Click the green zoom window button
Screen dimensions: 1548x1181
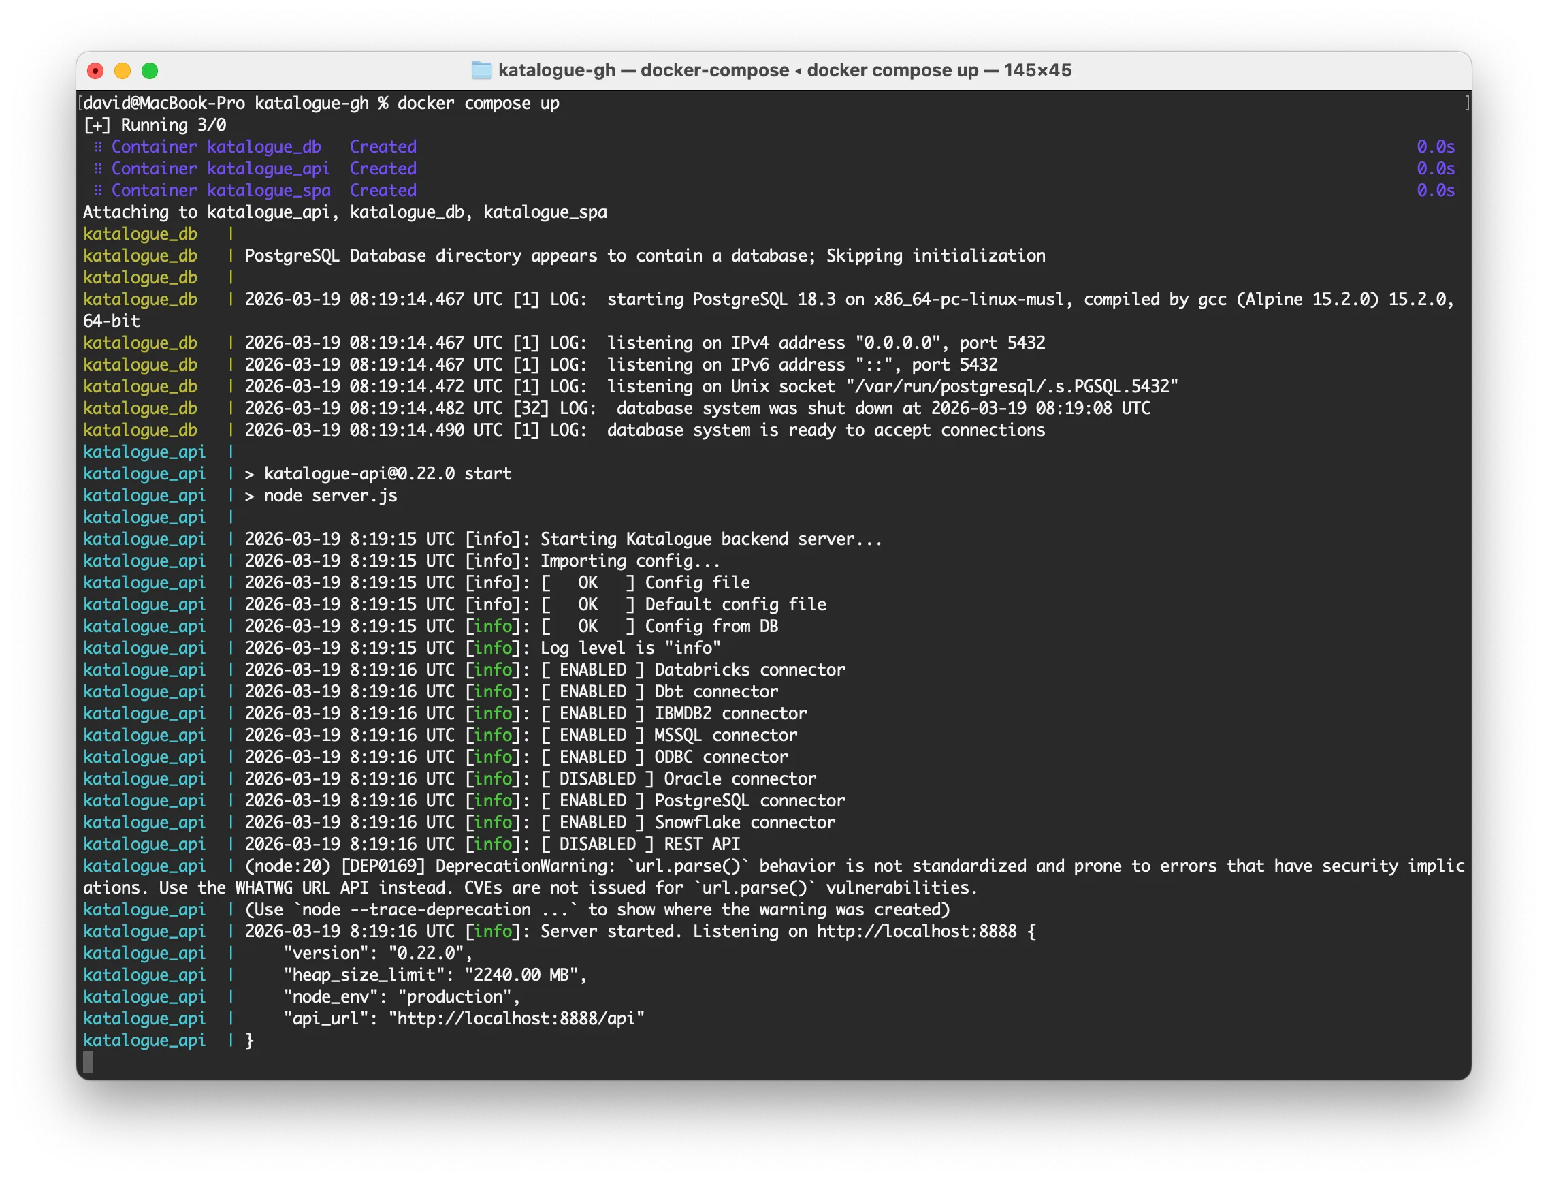pos(150,70)
